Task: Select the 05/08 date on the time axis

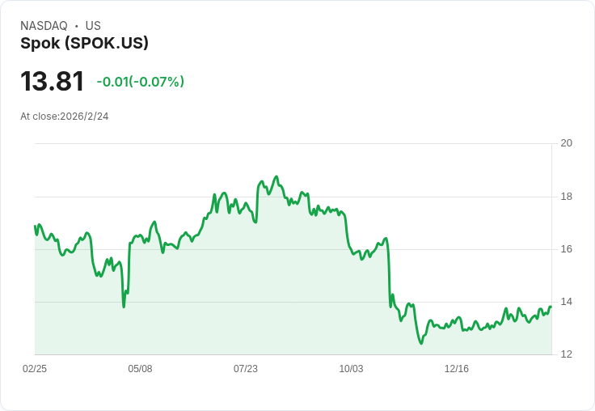Action: click(140, 369)
